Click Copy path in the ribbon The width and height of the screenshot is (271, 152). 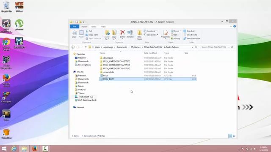(x=92, y=35)
